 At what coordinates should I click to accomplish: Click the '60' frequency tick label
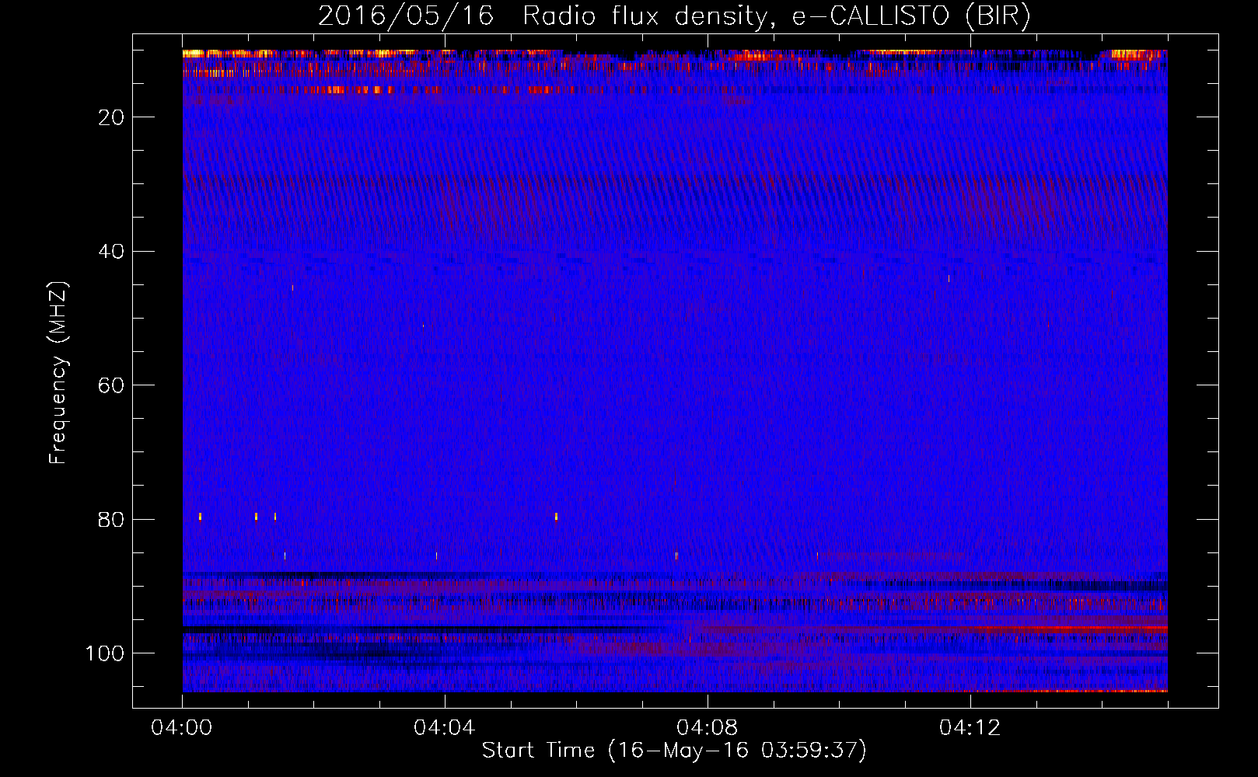point(111,385)
